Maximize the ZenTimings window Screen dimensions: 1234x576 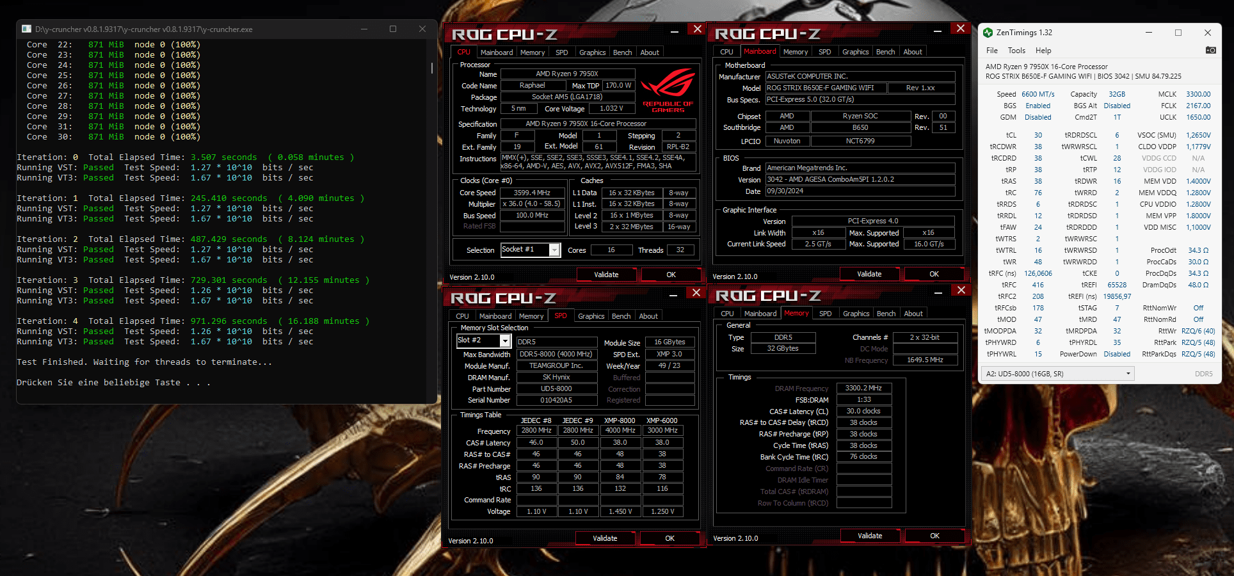coord(1178,33)
